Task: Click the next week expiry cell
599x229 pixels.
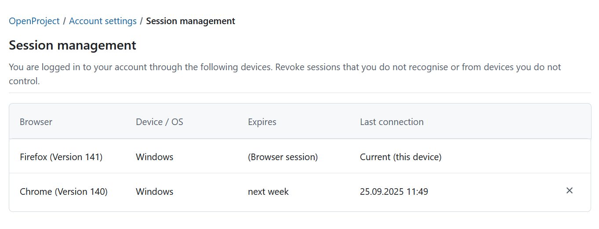Action: 268,192
